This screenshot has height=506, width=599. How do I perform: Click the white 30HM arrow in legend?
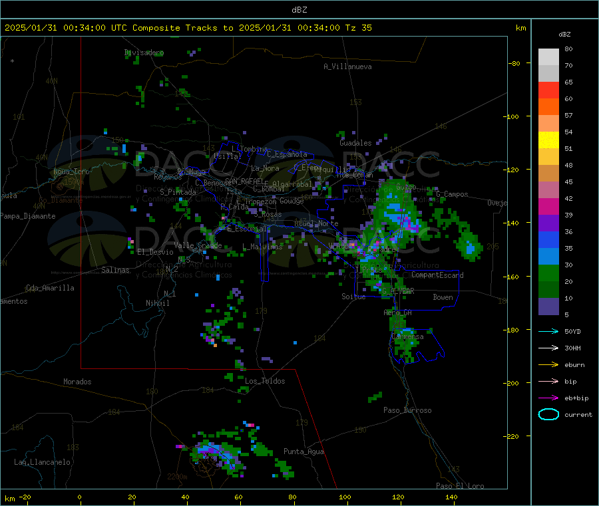click(x=548, y=348)
